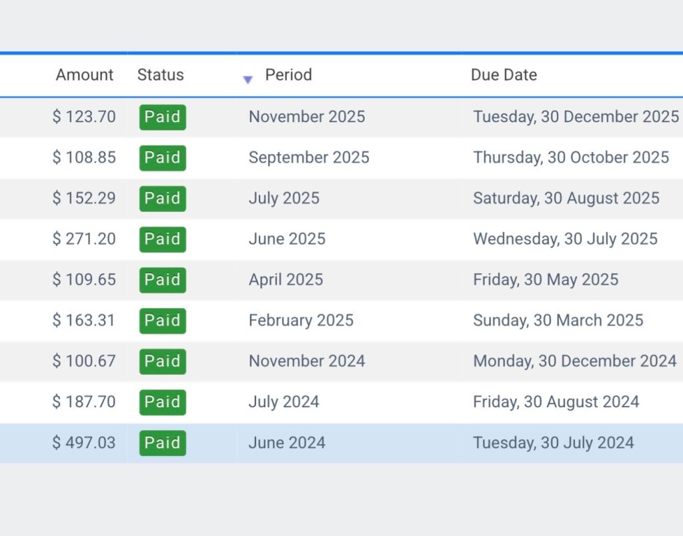Click period cell November 2025
The height and width of the screenshot is (536, 683).
[x=307, y=117]
